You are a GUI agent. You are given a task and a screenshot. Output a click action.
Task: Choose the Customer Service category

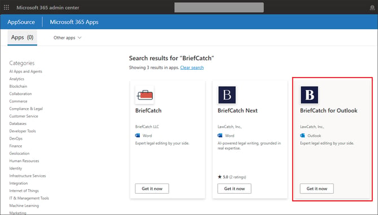coord(24,116)
